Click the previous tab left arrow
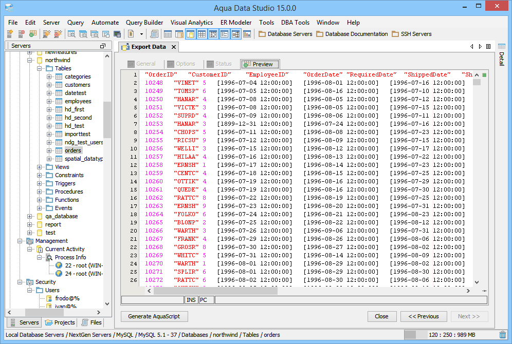Viewport: 512px width, 344px height. click(x=471, y=47)
